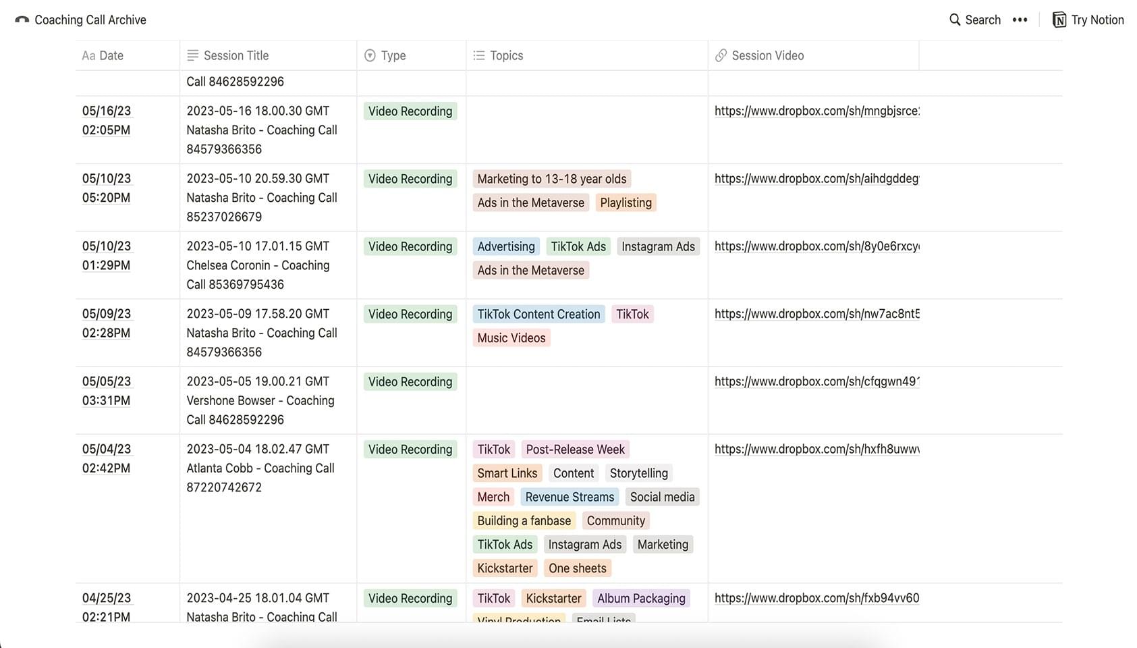This screenshot has height=648, width=1137.
Task: Click the Music Videos topic tag
Action: (511, 337)
